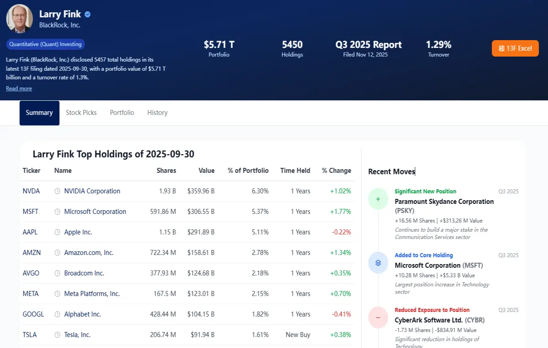The width and height of the screenshot is (548, 348).
Task: Click the 5450 Holdings stat
Action: [x=292, y=48]
